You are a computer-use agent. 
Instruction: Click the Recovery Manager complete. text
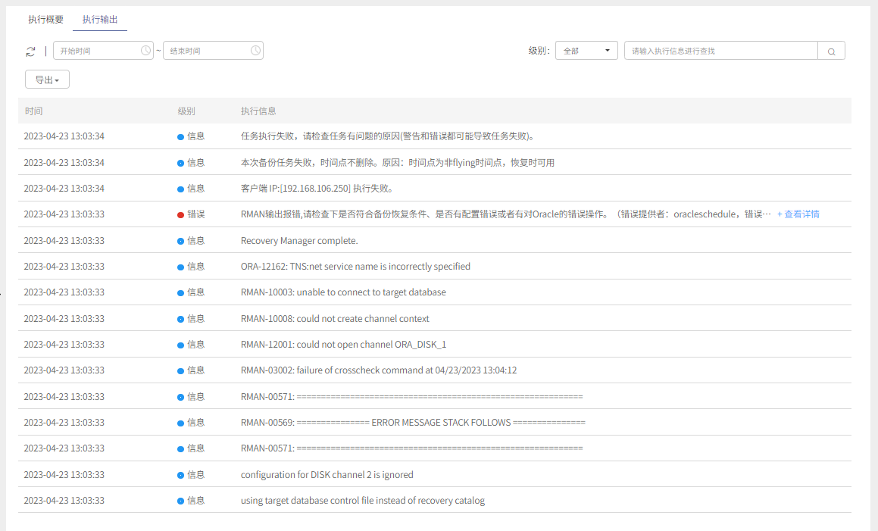coord(299,240)
